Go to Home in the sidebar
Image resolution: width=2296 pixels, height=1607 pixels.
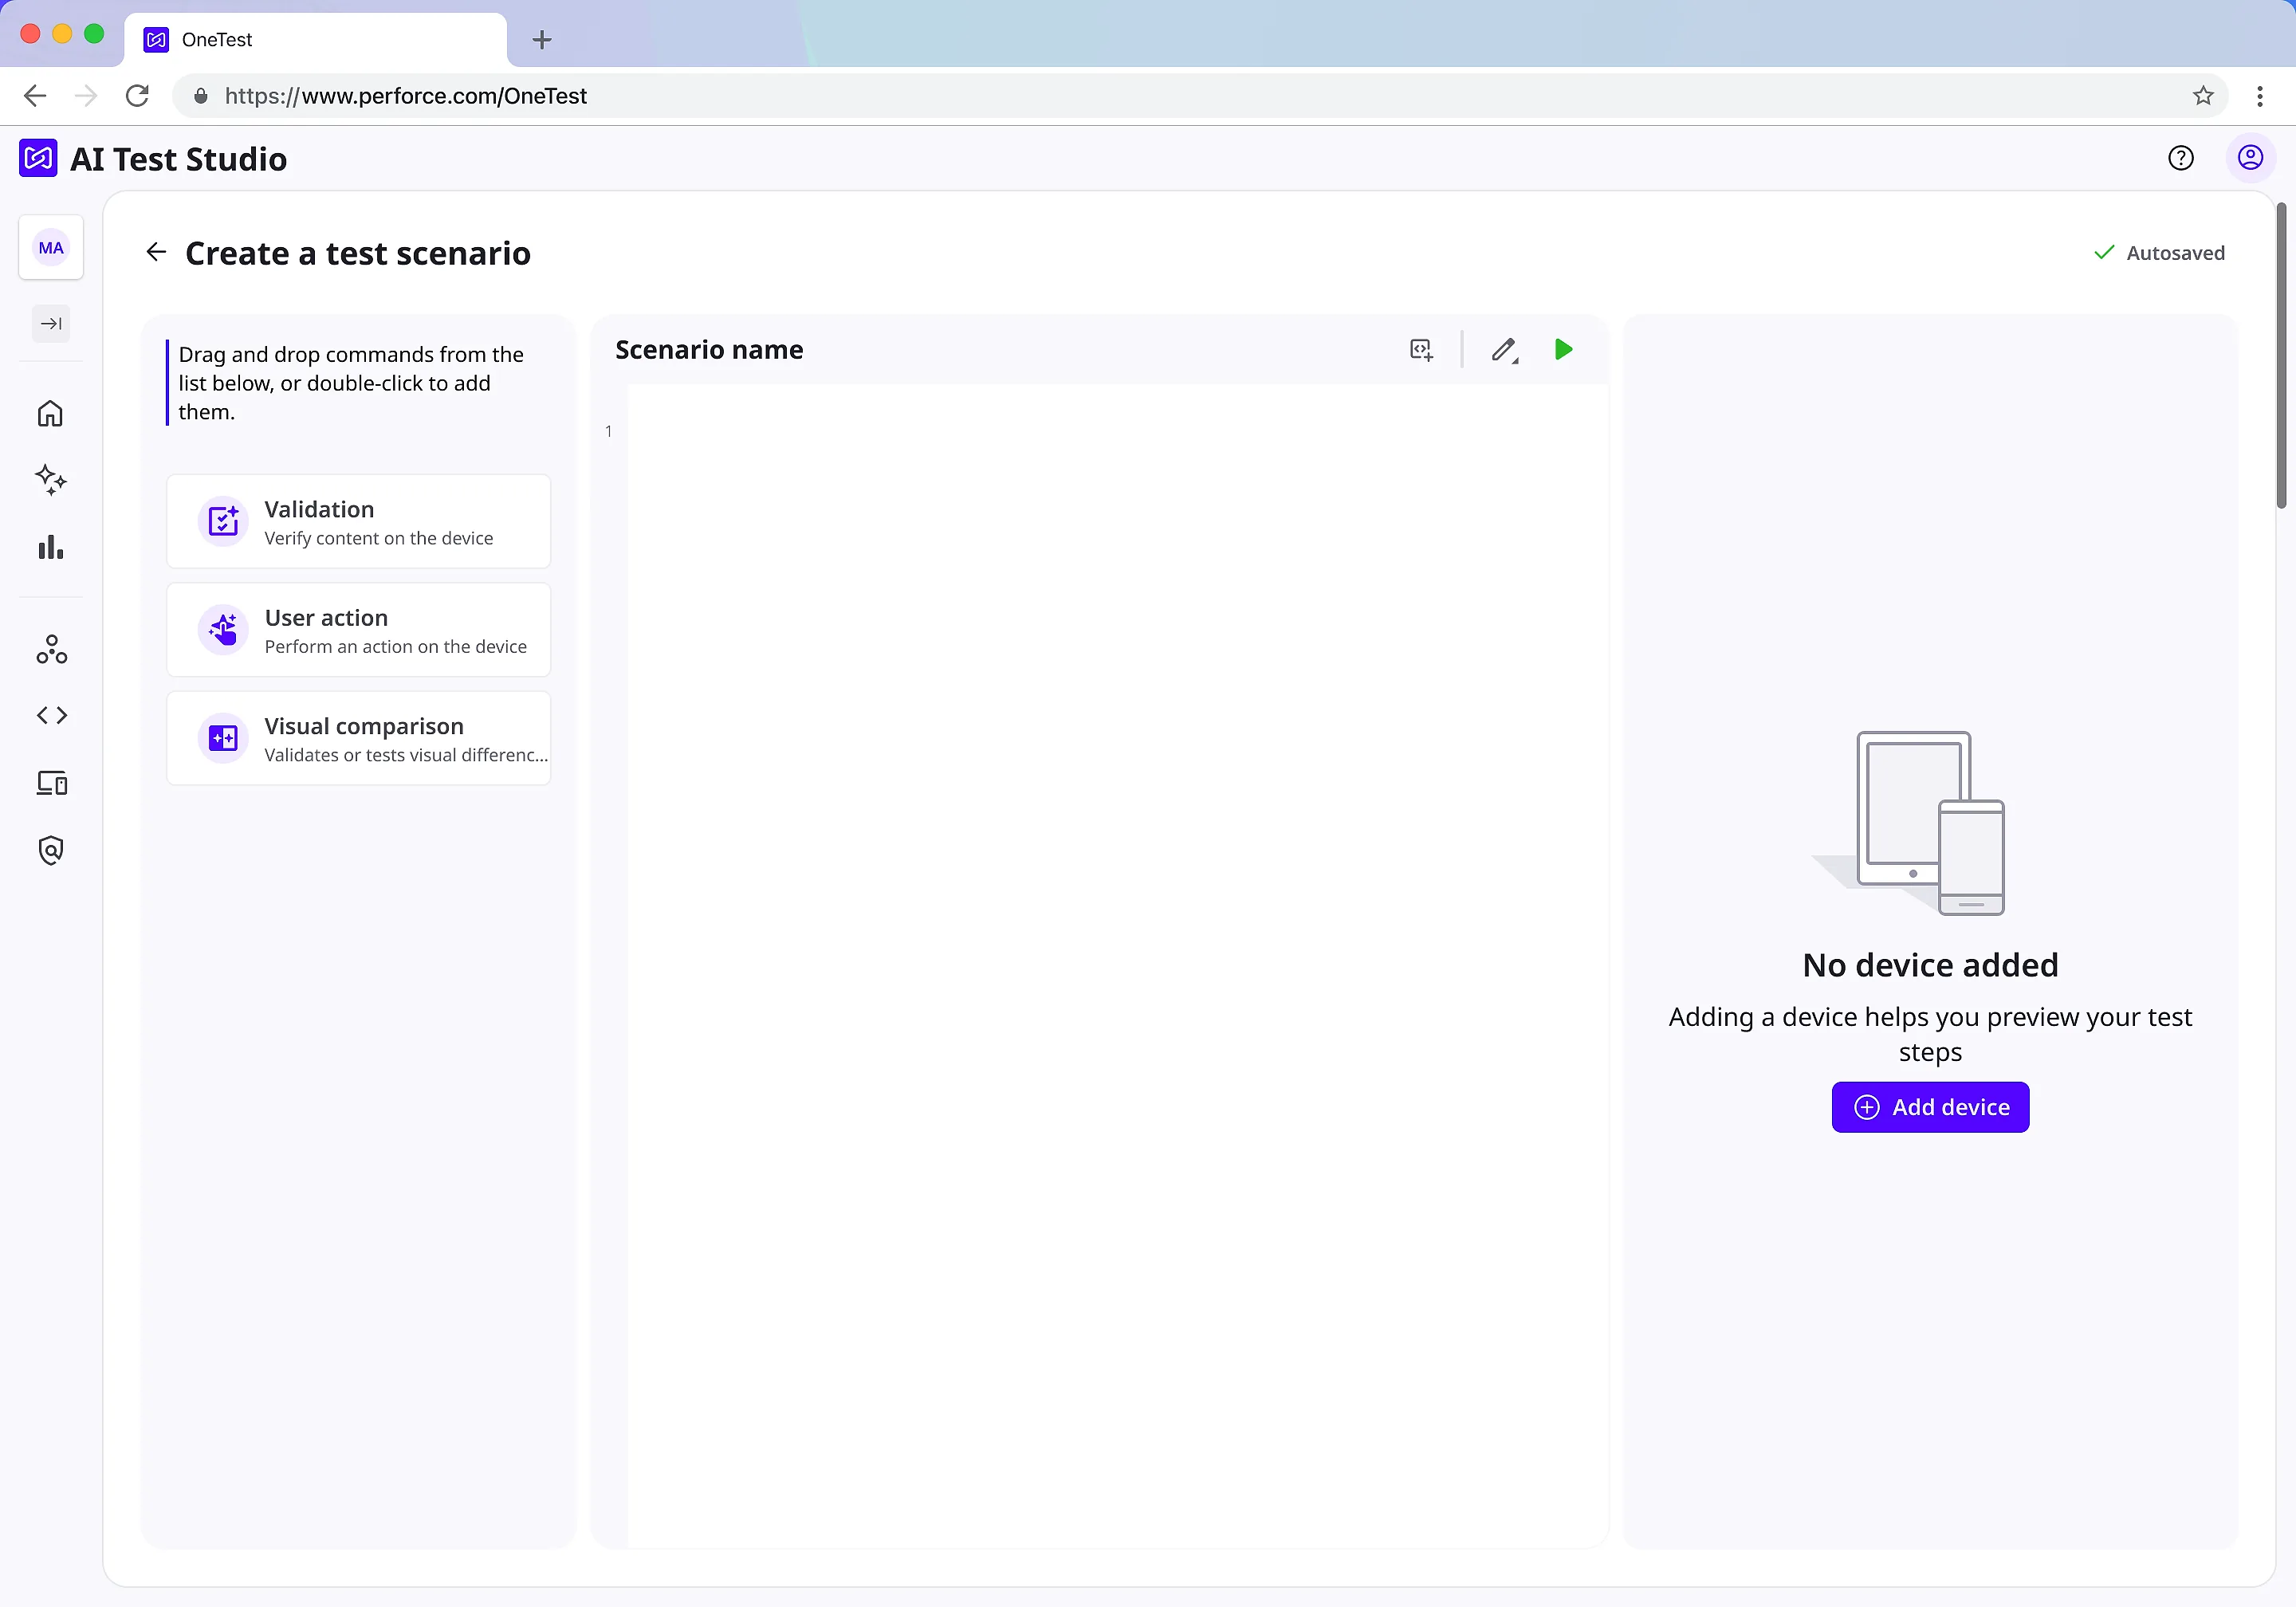pos(51,413)
